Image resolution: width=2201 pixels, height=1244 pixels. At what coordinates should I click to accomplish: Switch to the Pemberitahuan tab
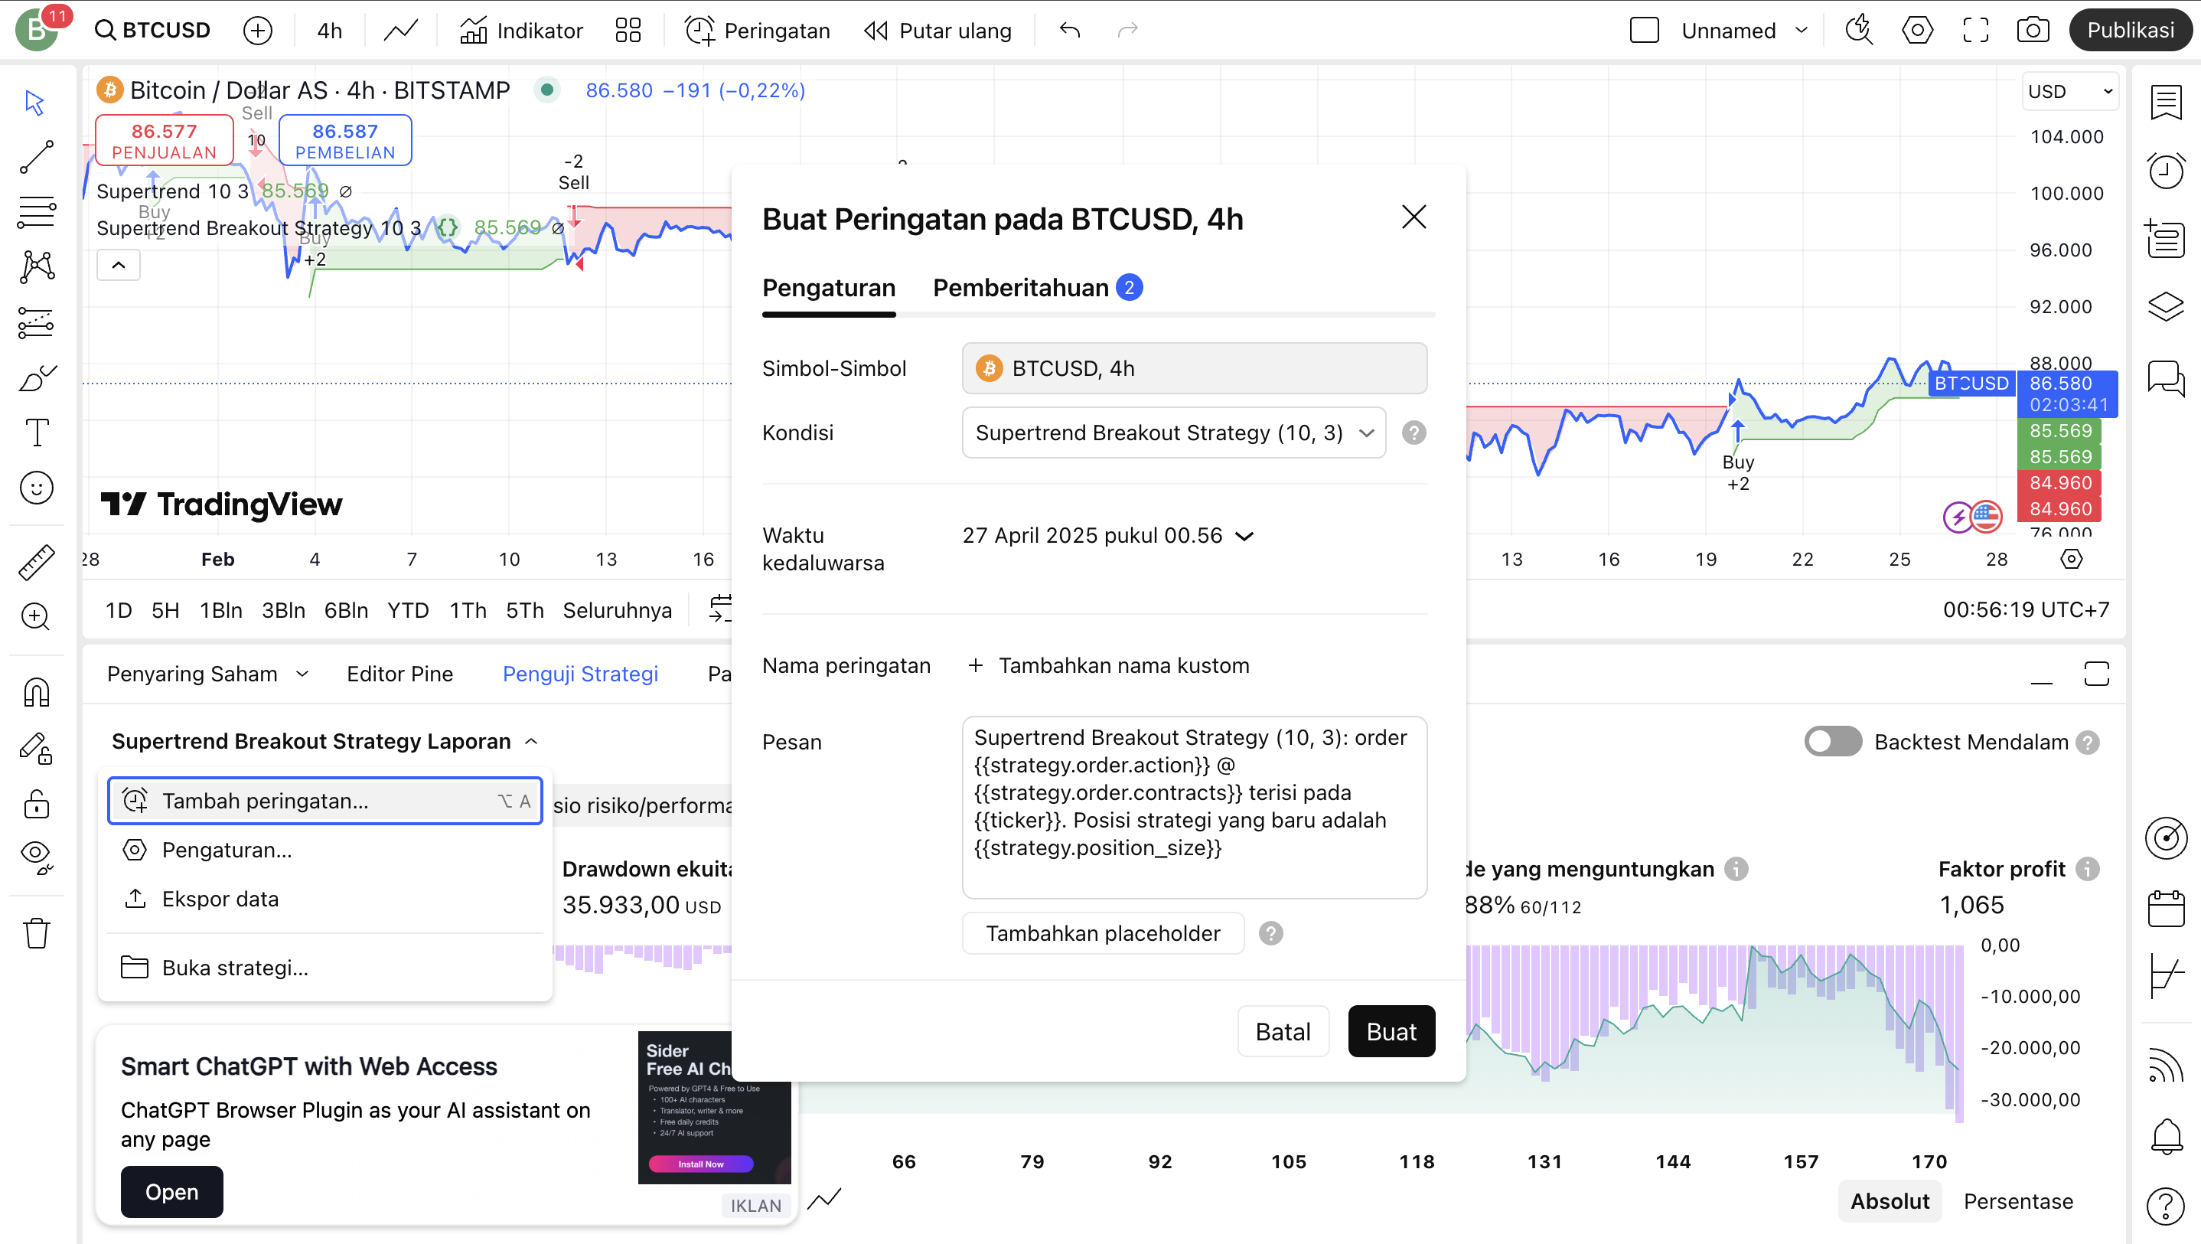click(1022, 287)
